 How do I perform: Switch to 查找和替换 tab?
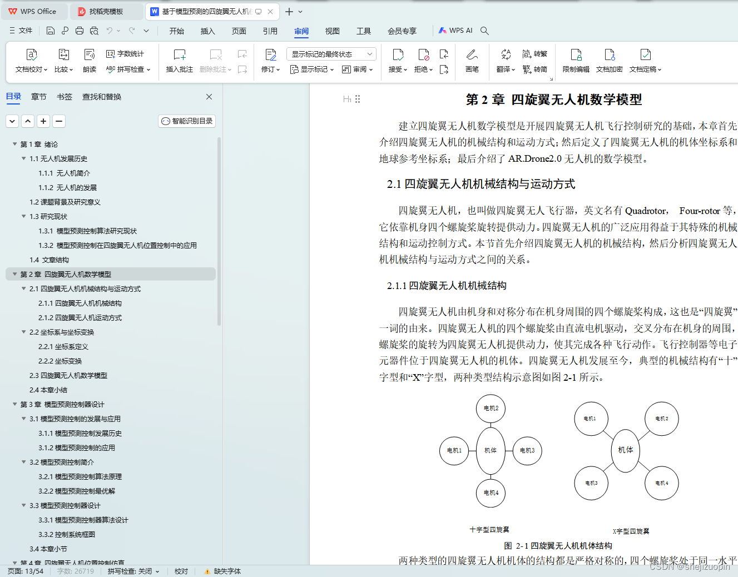click(x=102, y=97)
